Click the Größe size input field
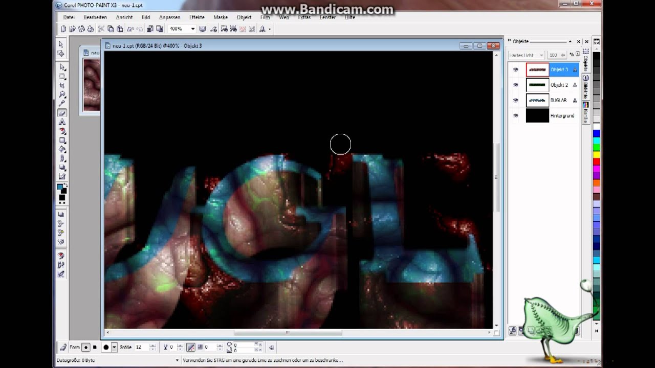 coord(141,347)
